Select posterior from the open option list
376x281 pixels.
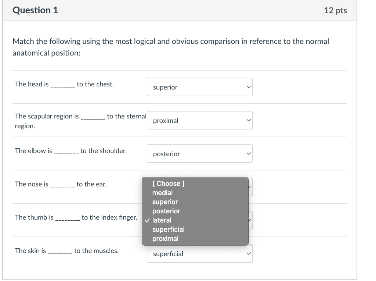(166, 211)
